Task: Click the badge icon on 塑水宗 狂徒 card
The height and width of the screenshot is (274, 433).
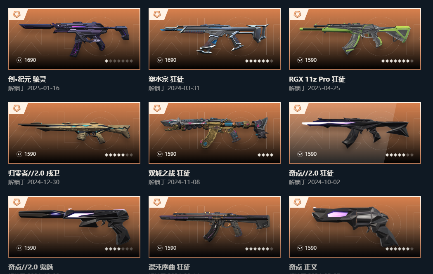Action: (x=157, y=14)
